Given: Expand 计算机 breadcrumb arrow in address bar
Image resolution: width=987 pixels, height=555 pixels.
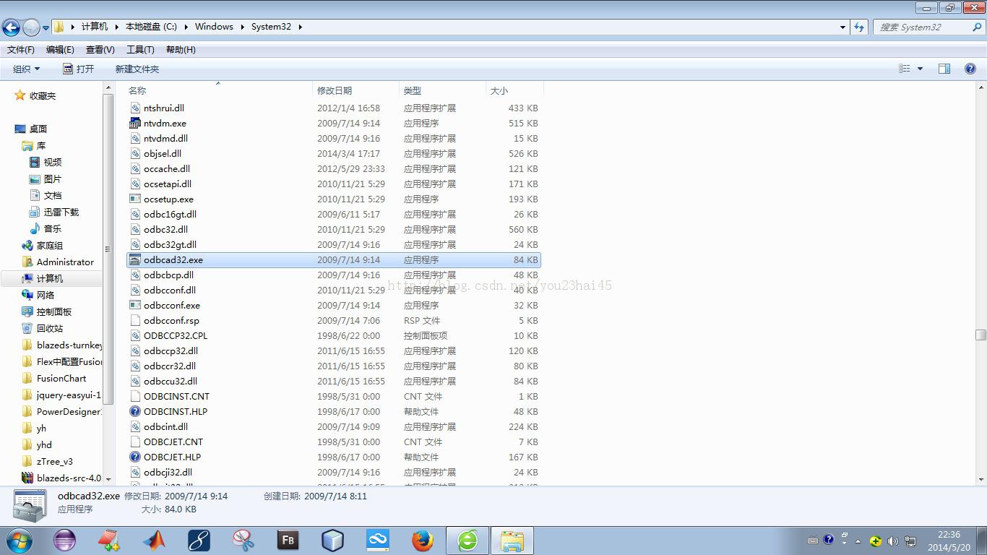Looking at the screenshot, I should (x=116, y=27).
